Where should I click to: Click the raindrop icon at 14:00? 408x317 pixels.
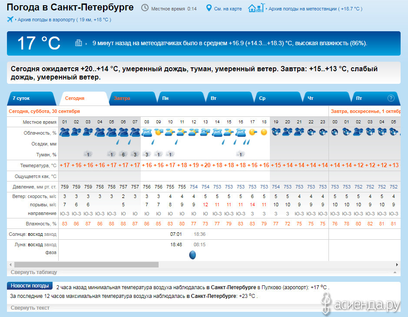pyautogui.click(x=223, y=142)
